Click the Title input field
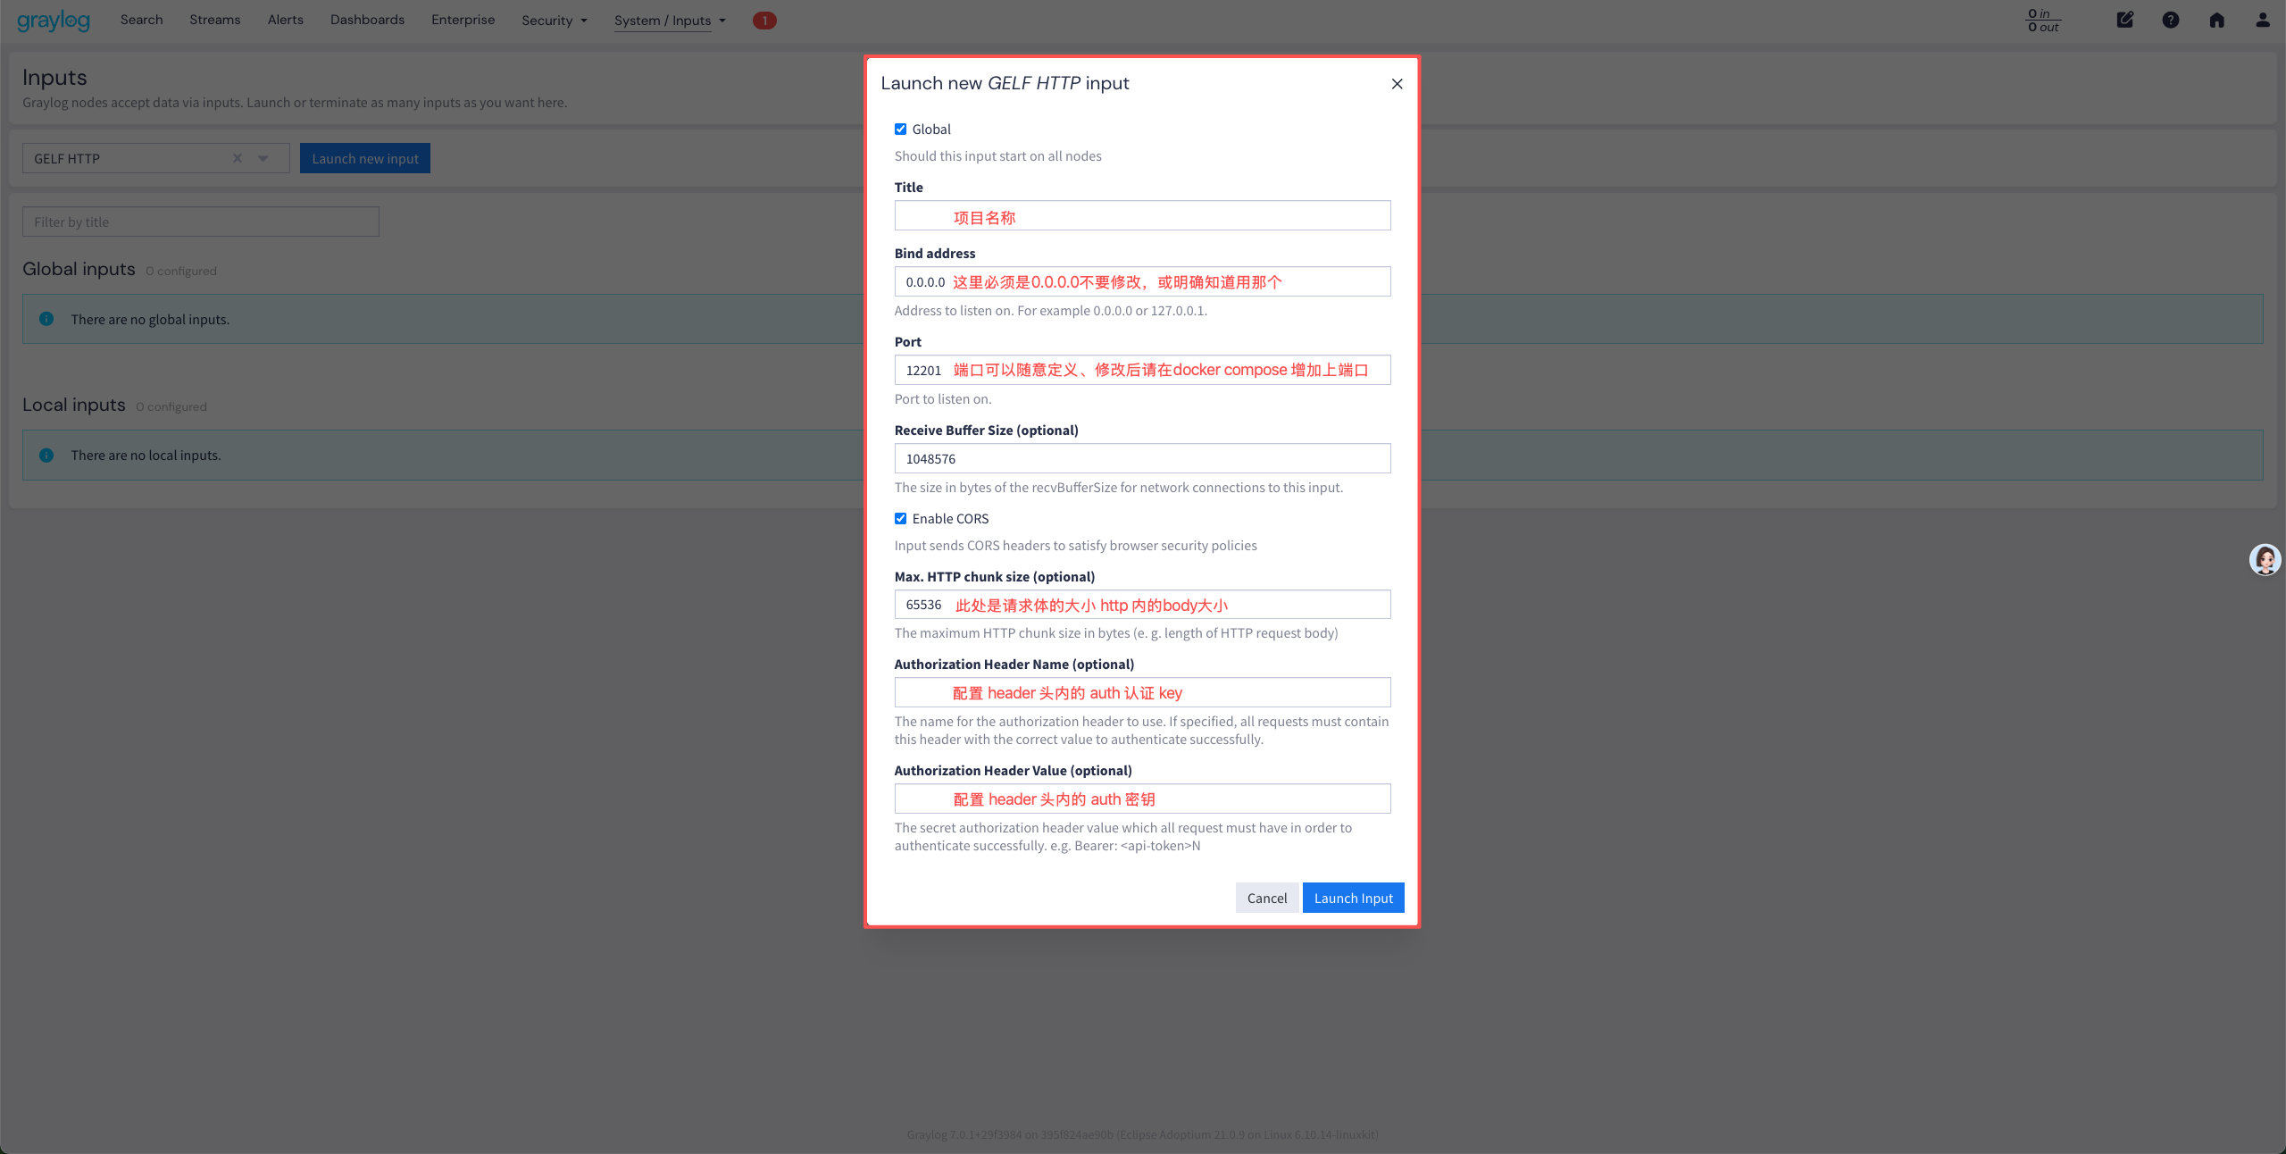This screenshot has width=2286, height=1154. click(x=1141, y=215)
